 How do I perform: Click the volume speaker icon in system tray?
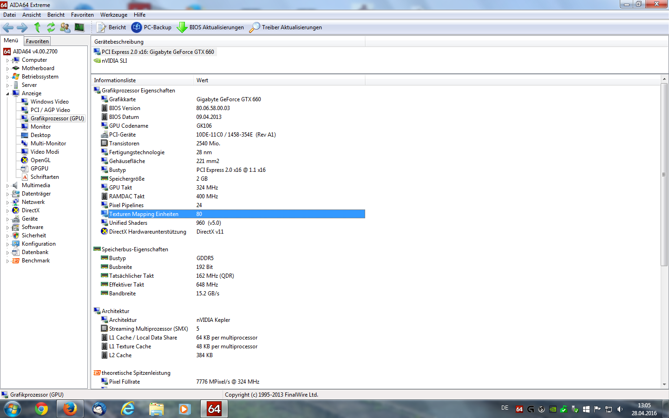620,409
